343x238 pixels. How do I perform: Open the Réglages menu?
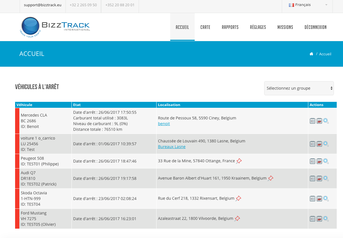pos(258,27)
